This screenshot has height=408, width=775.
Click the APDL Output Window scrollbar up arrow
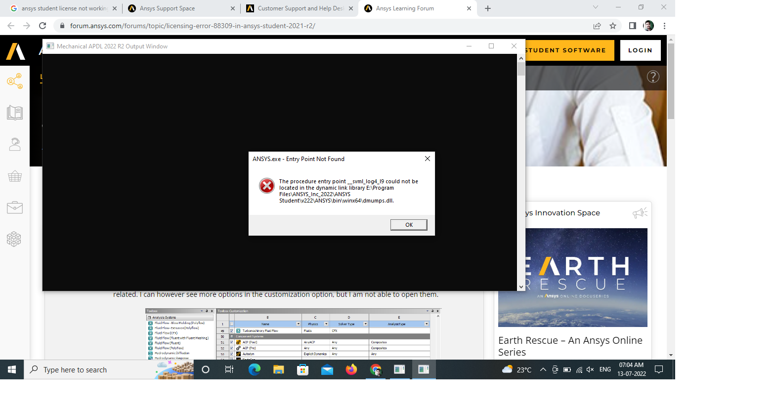click(x=521, y=58)
